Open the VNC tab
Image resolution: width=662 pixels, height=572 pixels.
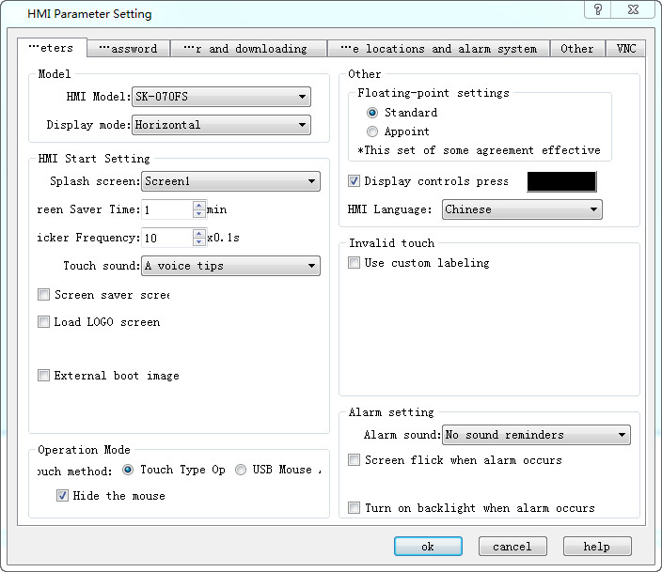625,49
